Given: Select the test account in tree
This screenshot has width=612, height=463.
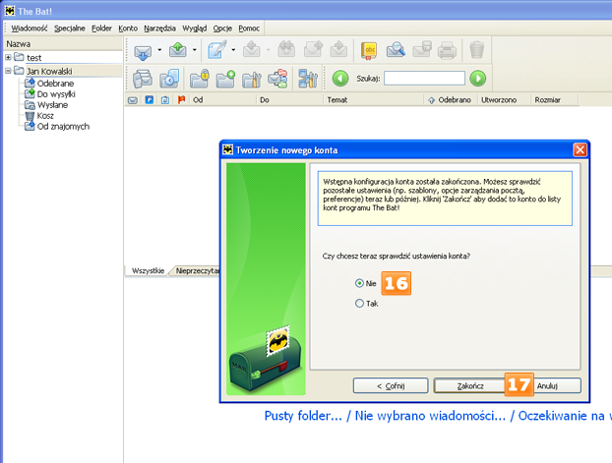Looking at the screenshot, I should pyautogui.click(x=34, y=58).
